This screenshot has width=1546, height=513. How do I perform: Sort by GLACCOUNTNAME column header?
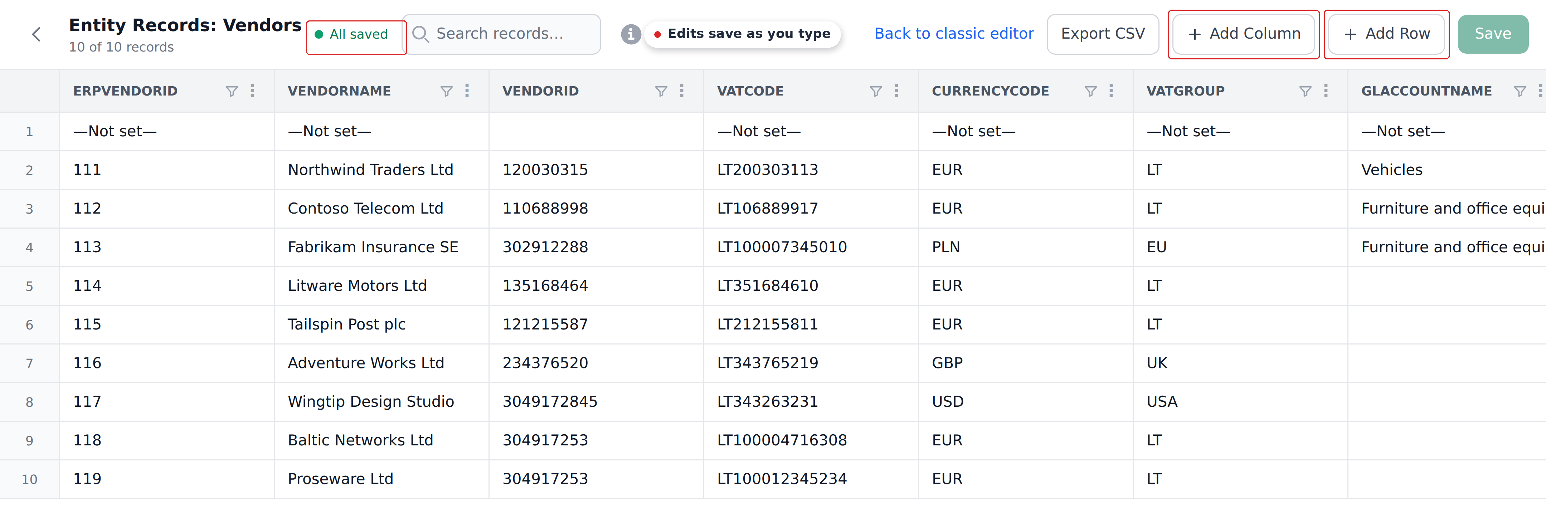1426,91
